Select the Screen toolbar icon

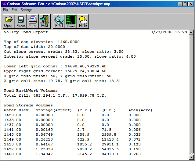click(x=70, y=21)
